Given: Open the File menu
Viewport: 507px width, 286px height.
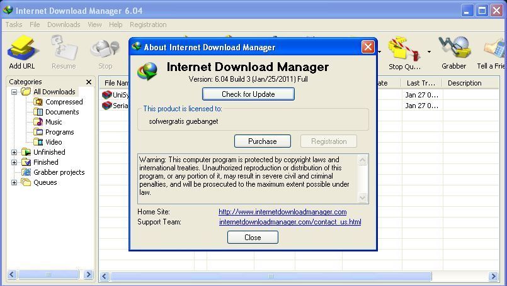Looking at the screenshot, I should (x=35, y=25).
